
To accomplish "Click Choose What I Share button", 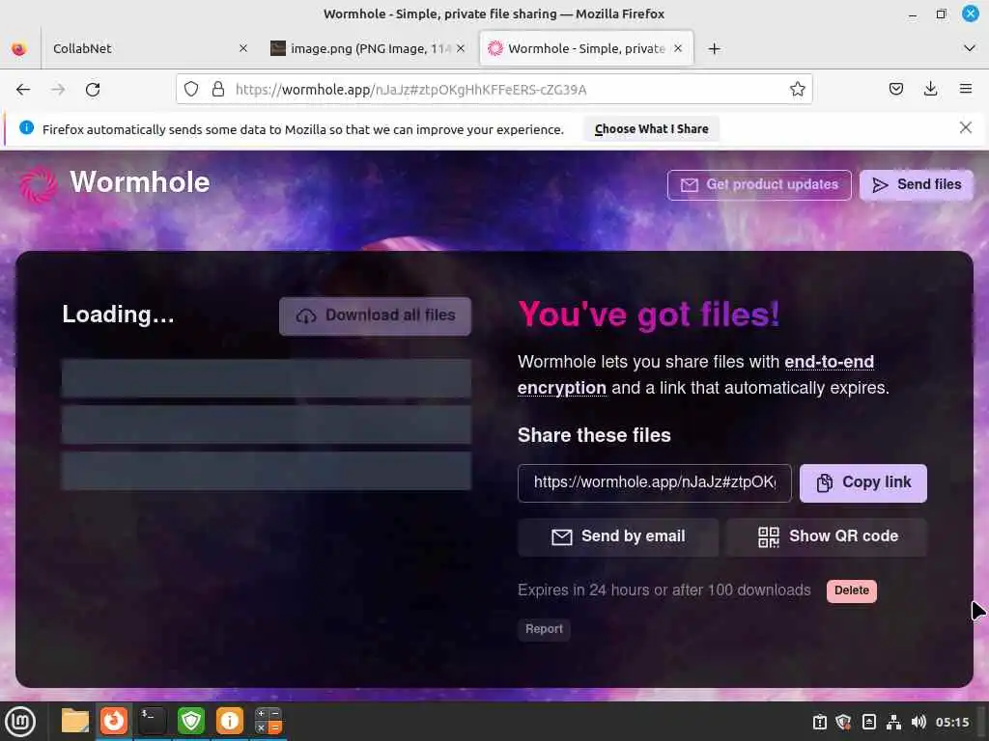I will tap(652, 129).
